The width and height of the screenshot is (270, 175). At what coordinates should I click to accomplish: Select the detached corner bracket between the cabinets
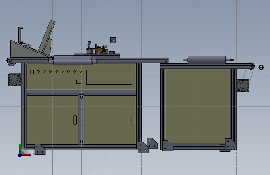pyautogui.click(x=152, y=143)
